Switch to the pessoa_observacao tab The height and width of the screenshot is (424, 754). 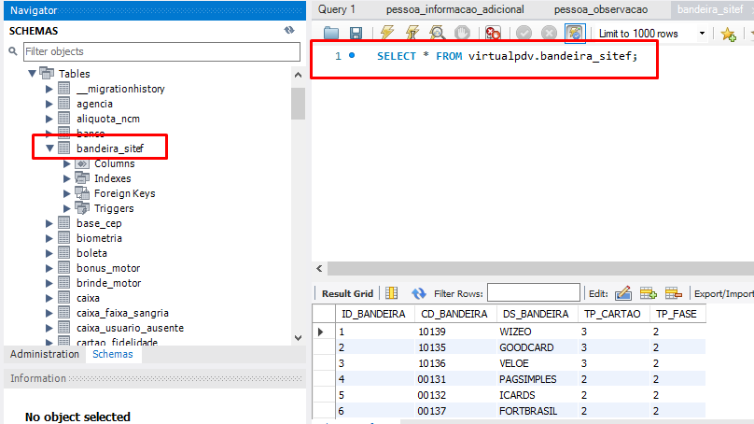tap(601, 9)
